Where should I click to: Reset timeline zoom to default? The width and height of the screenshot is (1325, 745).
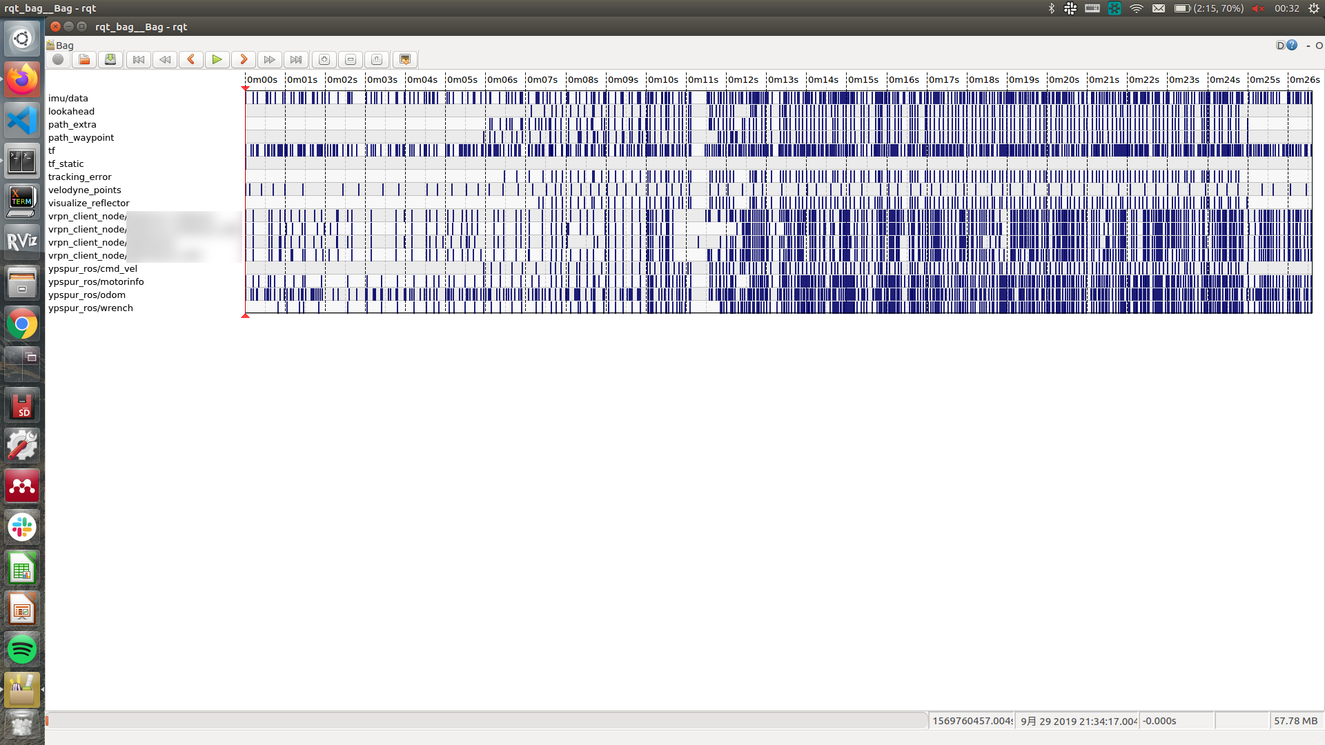pos(377,59)
